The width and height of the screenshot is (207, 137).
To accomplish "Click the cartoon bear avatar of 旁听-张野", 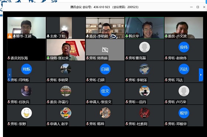I will (26, 113).
